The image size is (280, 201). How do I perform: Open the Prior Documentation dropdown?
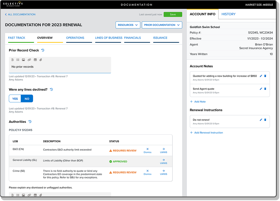click(x=162, y=25)
